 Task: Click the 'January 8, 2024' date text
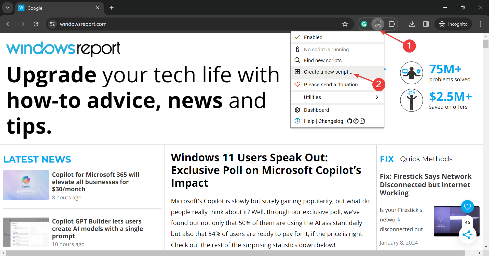coord(399,243)
